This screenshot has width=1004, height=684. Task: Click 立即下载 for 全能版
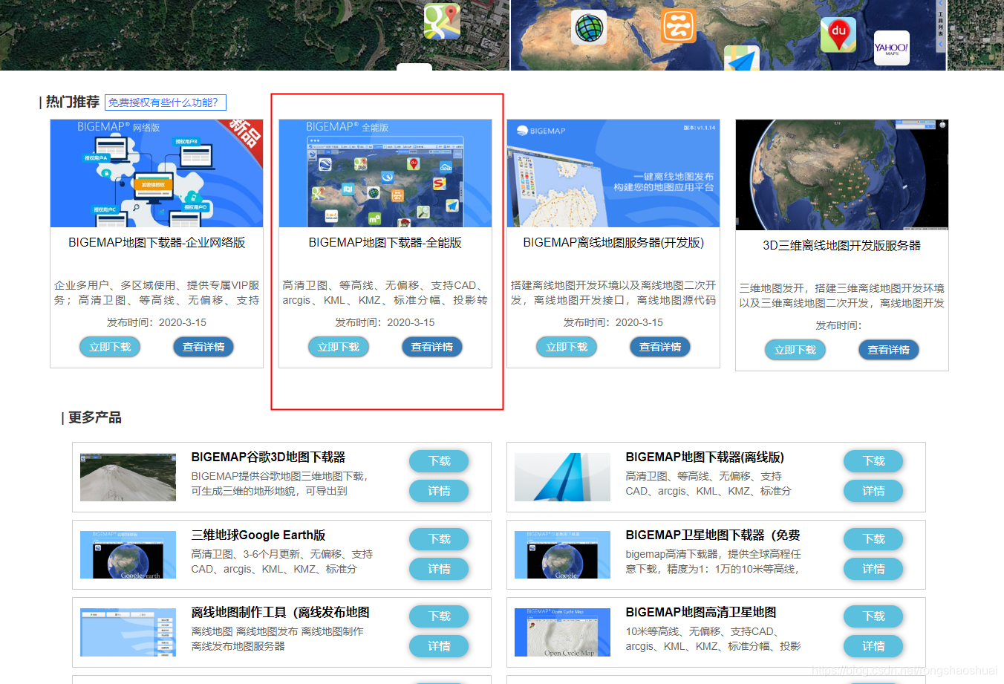pos(339,347)
